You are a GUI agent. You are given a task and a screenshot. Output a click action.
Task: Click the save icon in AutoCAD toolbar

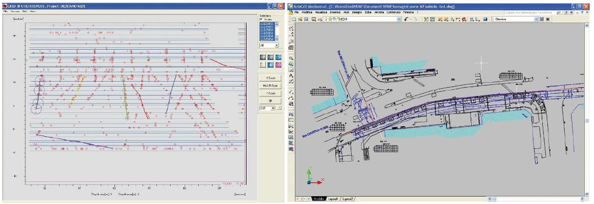(306, 19)
